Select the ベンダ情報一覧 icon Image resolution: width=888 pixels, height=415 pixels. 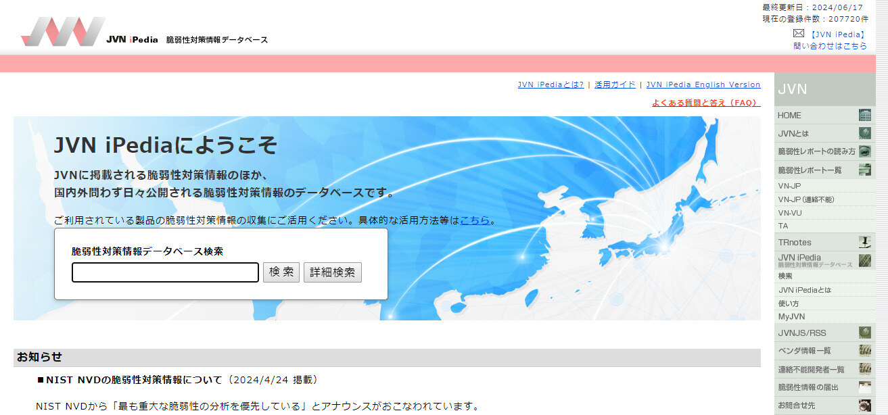[x=865, y=350]
